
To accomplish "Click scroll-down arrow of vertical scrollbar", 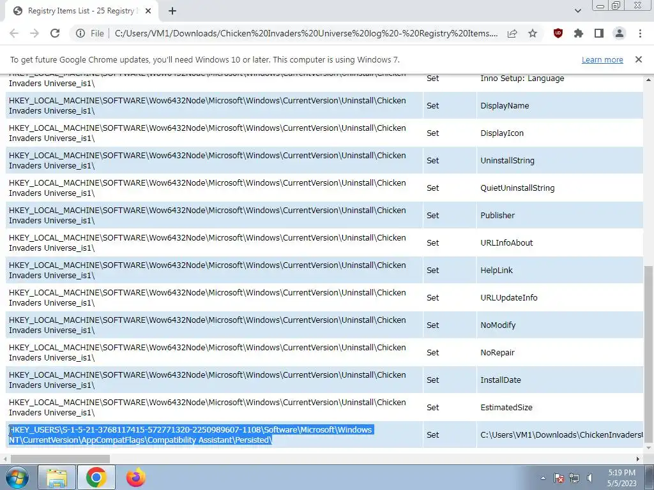I will (x=649, y=449).
